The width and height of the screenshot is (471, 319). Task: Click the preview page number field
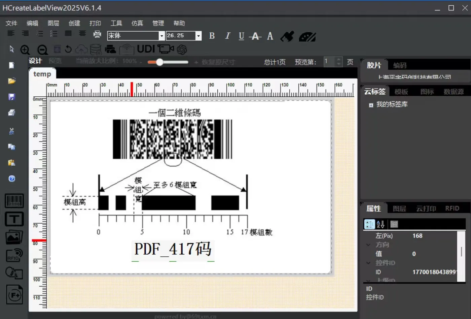[x=329, y=62]
